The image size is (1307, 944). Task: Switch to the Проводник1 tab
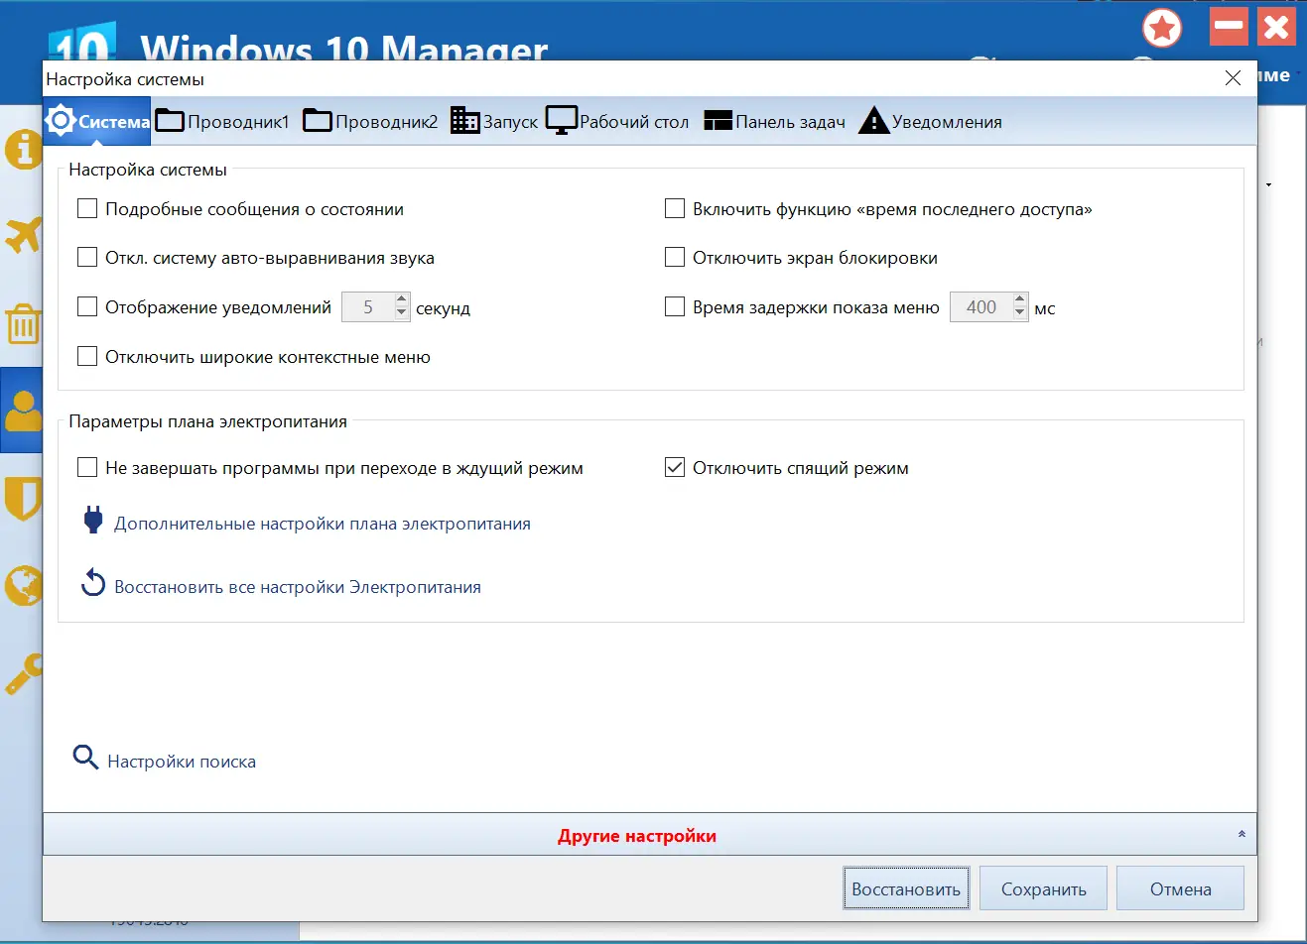[222, 120]
